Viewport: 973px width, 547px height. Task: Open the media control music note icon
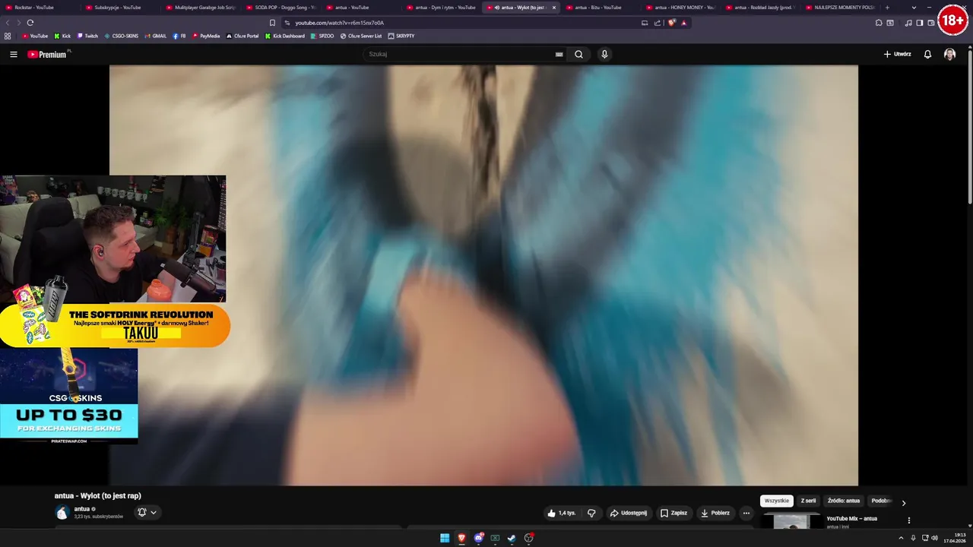point(908,23)
